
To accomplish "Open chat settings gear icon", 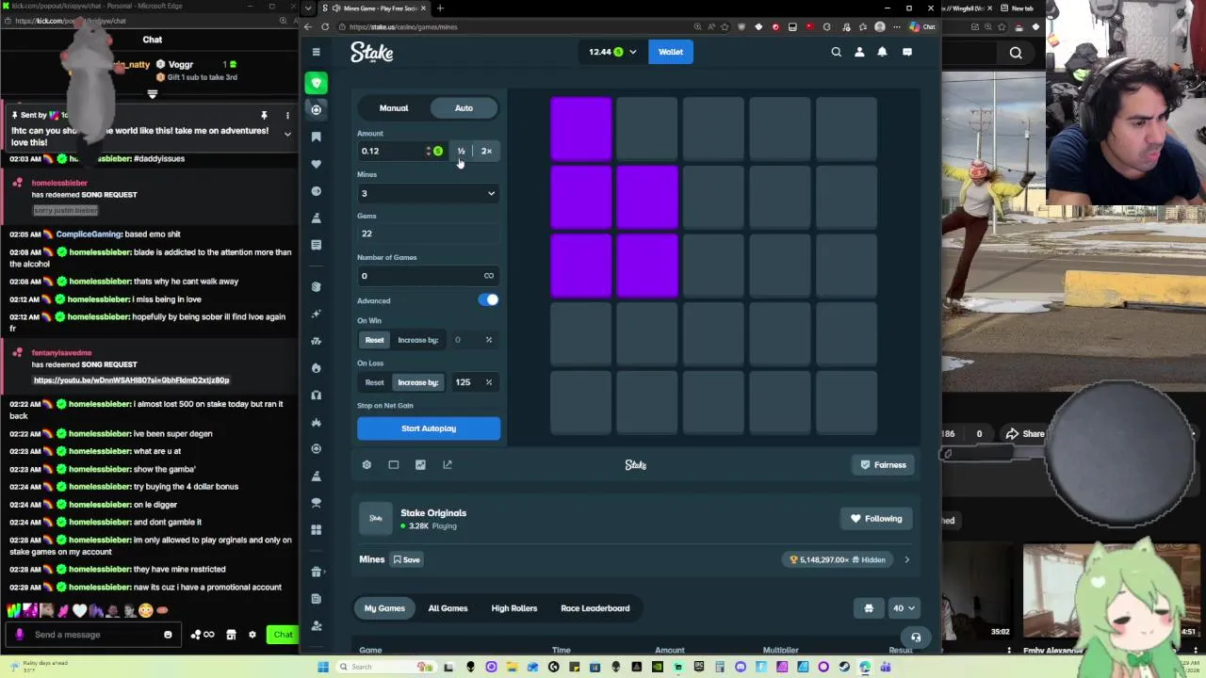I will pyautogui.click(x=252, y=635).
